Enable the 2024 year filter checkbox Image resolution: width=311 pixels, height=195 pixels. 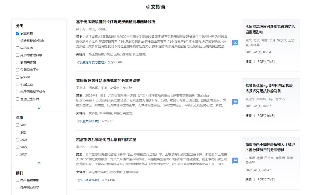pos(18,132)
